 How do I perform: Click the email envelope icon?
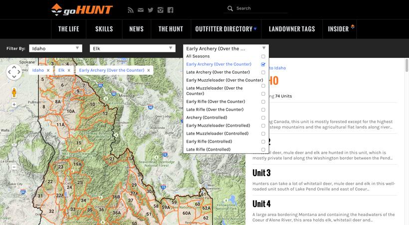tap(141, 10)
